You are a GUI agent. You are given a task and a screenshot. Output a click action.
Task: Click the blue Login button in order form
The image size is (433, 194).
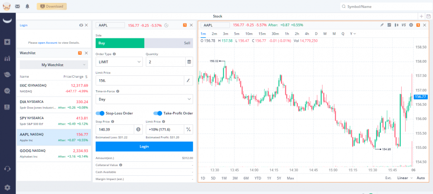click(x=144, y=146)
